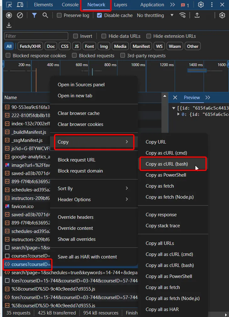This screenshot has width=229, height=317.
Task: Check Blocked response cookies
Action: point(8,56)
